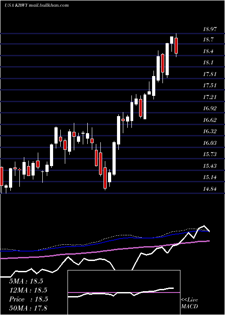Click the 17.21 price axis label
Viewport: 225px width, 315px height.
(x=210, y=97)
